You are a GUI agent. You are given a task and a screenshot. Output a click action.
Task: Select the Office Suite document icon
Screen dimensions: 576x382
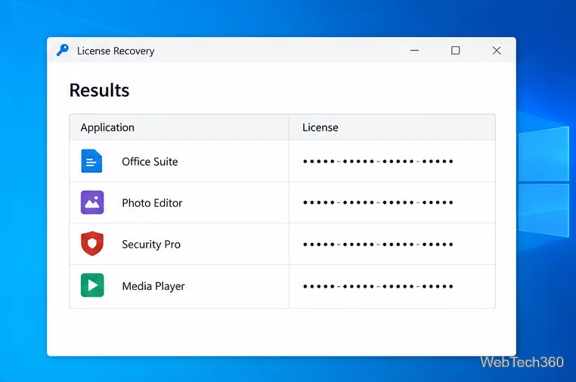[91, 161]
